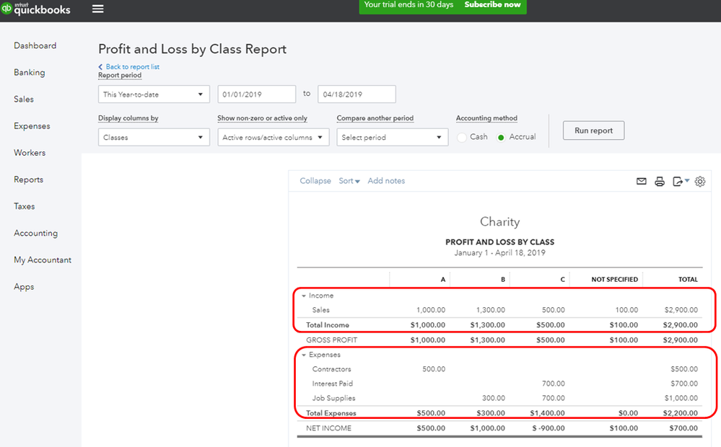Select the Accrual accounting method

(x=501, y=138)
